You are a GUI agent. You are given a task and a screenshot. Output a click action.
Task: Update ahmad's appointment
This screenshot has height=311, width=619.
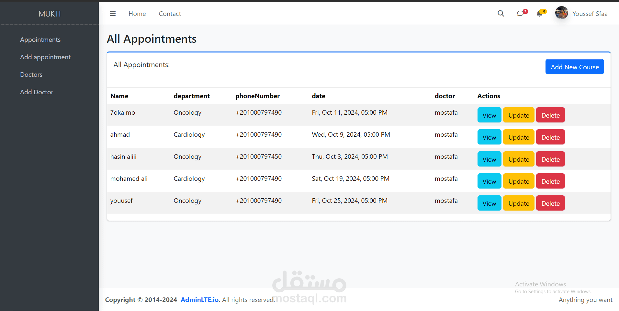click(518, 137)
